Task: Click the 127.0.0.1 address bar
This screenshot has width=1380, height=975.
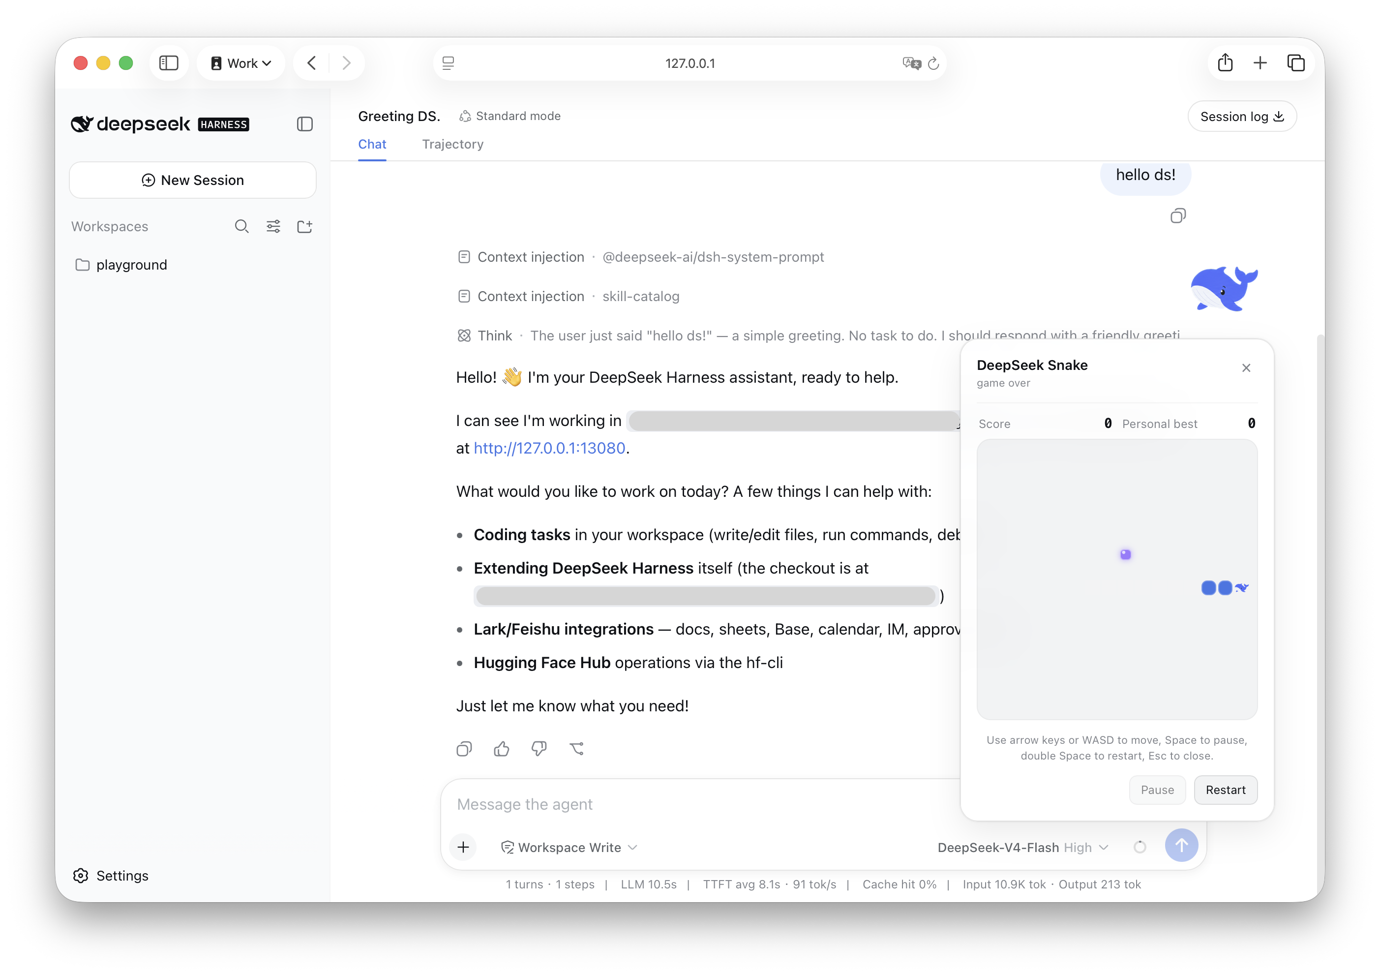Action: click(690, 63)
